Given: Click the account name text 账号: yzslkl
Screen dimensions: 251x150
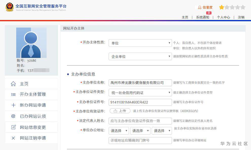Looking at the screenshot, I should 26,60.
